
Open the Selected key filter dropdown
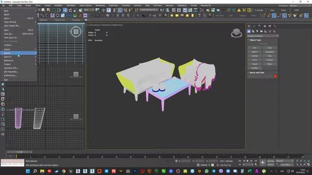click(x=285, y=161)
